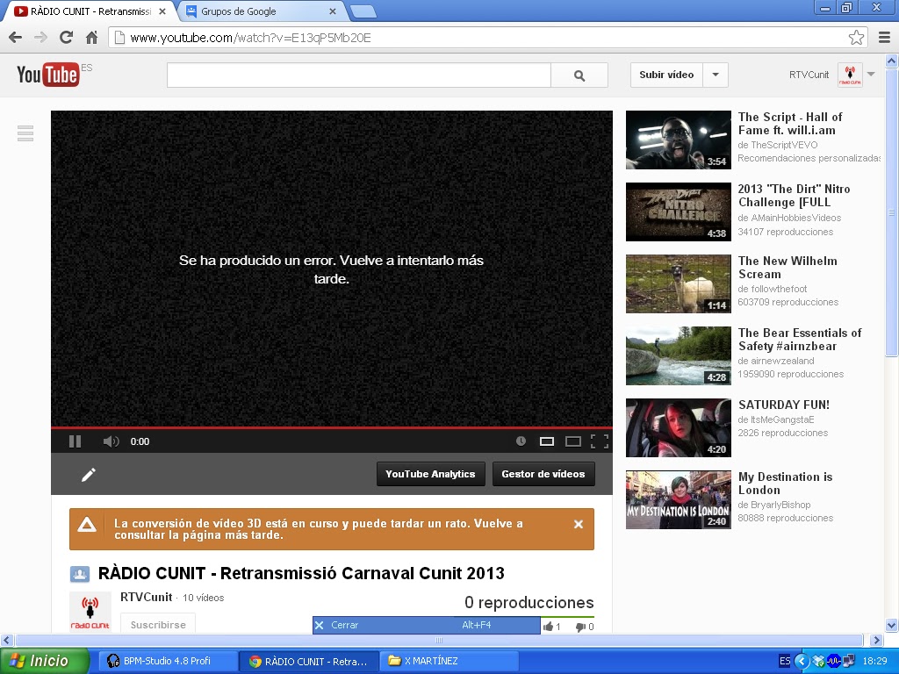Click the video uploader group icon beside title

pyautogui.click(x=80, y=574)
